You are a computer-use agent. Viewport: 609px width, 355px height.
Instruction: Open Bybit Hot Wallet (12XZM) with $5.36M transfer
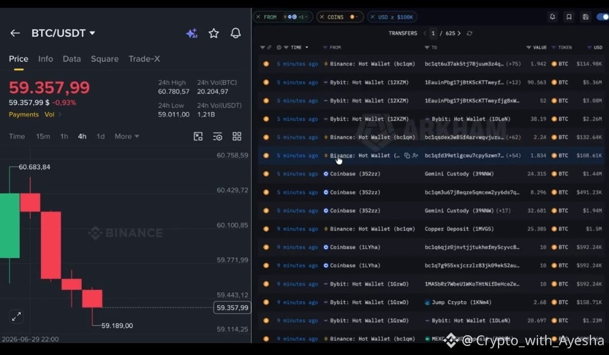[369, 82]
